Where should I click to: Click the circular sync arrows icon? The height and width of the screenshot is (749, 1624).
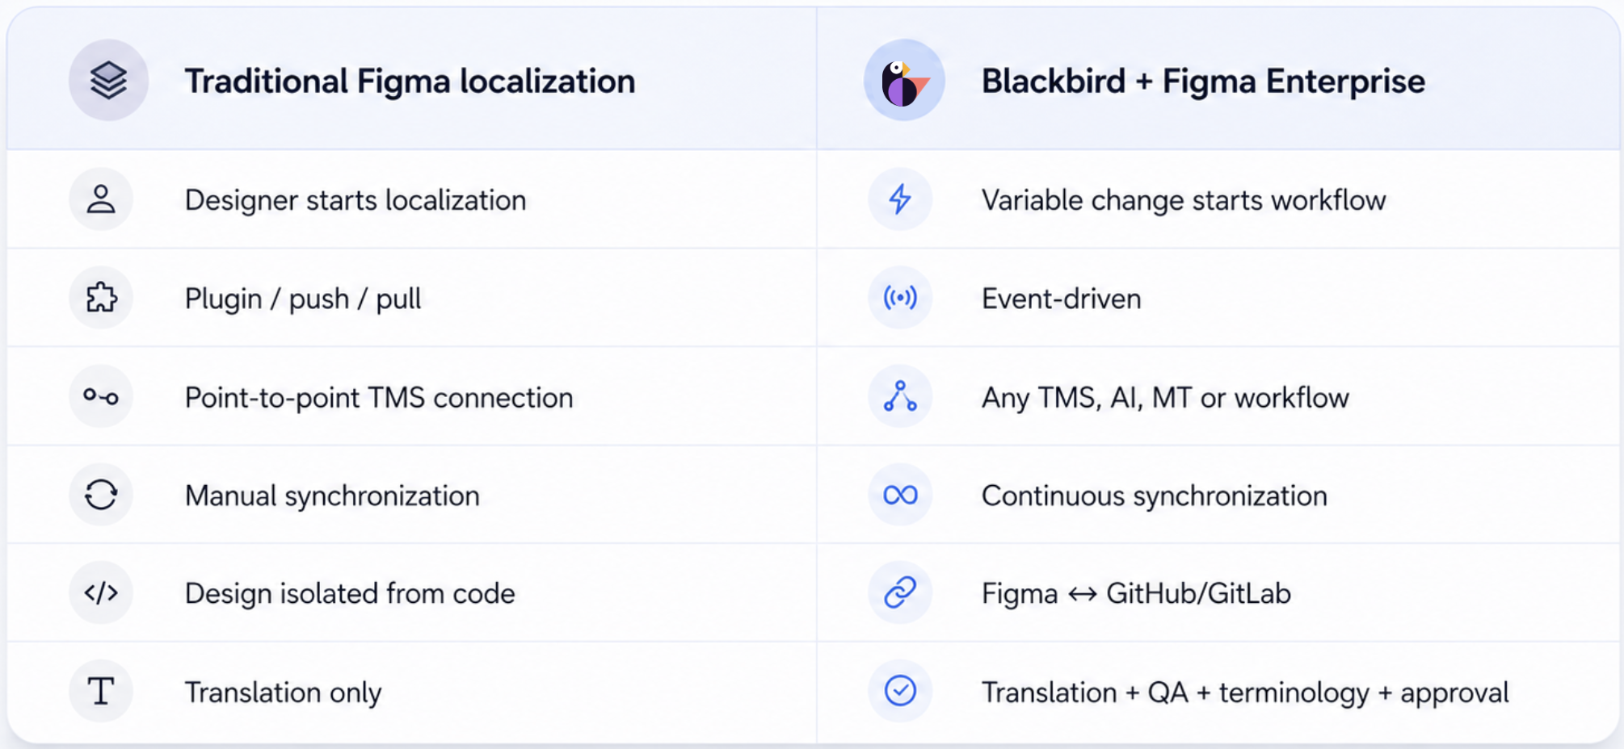(x=101, y=495)
